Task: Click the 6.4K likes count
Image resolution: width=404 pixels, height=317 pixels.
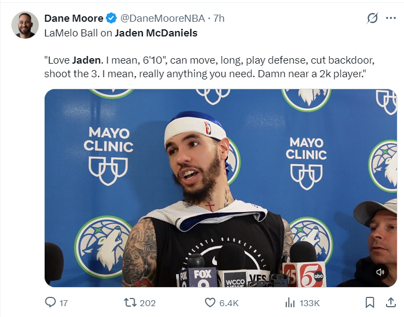Action: [x=229, y=303]
